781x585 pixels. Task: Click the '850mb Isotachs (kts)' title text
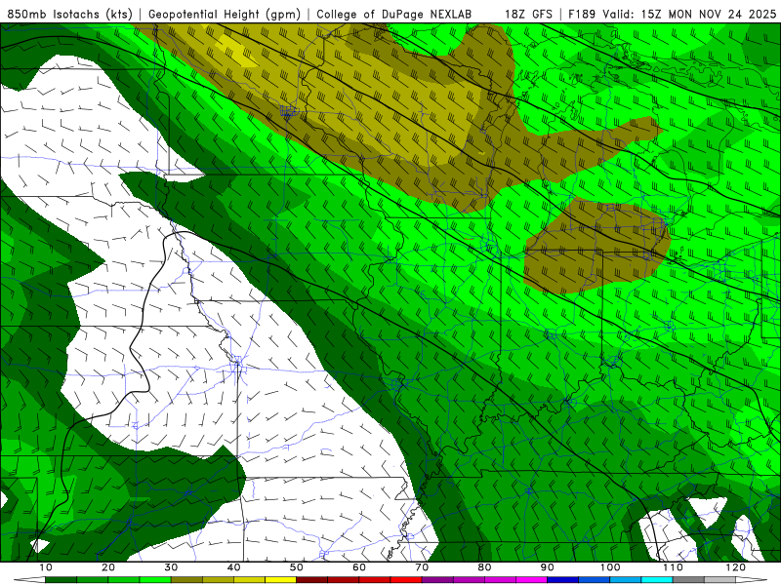click(x=69, y=14)
